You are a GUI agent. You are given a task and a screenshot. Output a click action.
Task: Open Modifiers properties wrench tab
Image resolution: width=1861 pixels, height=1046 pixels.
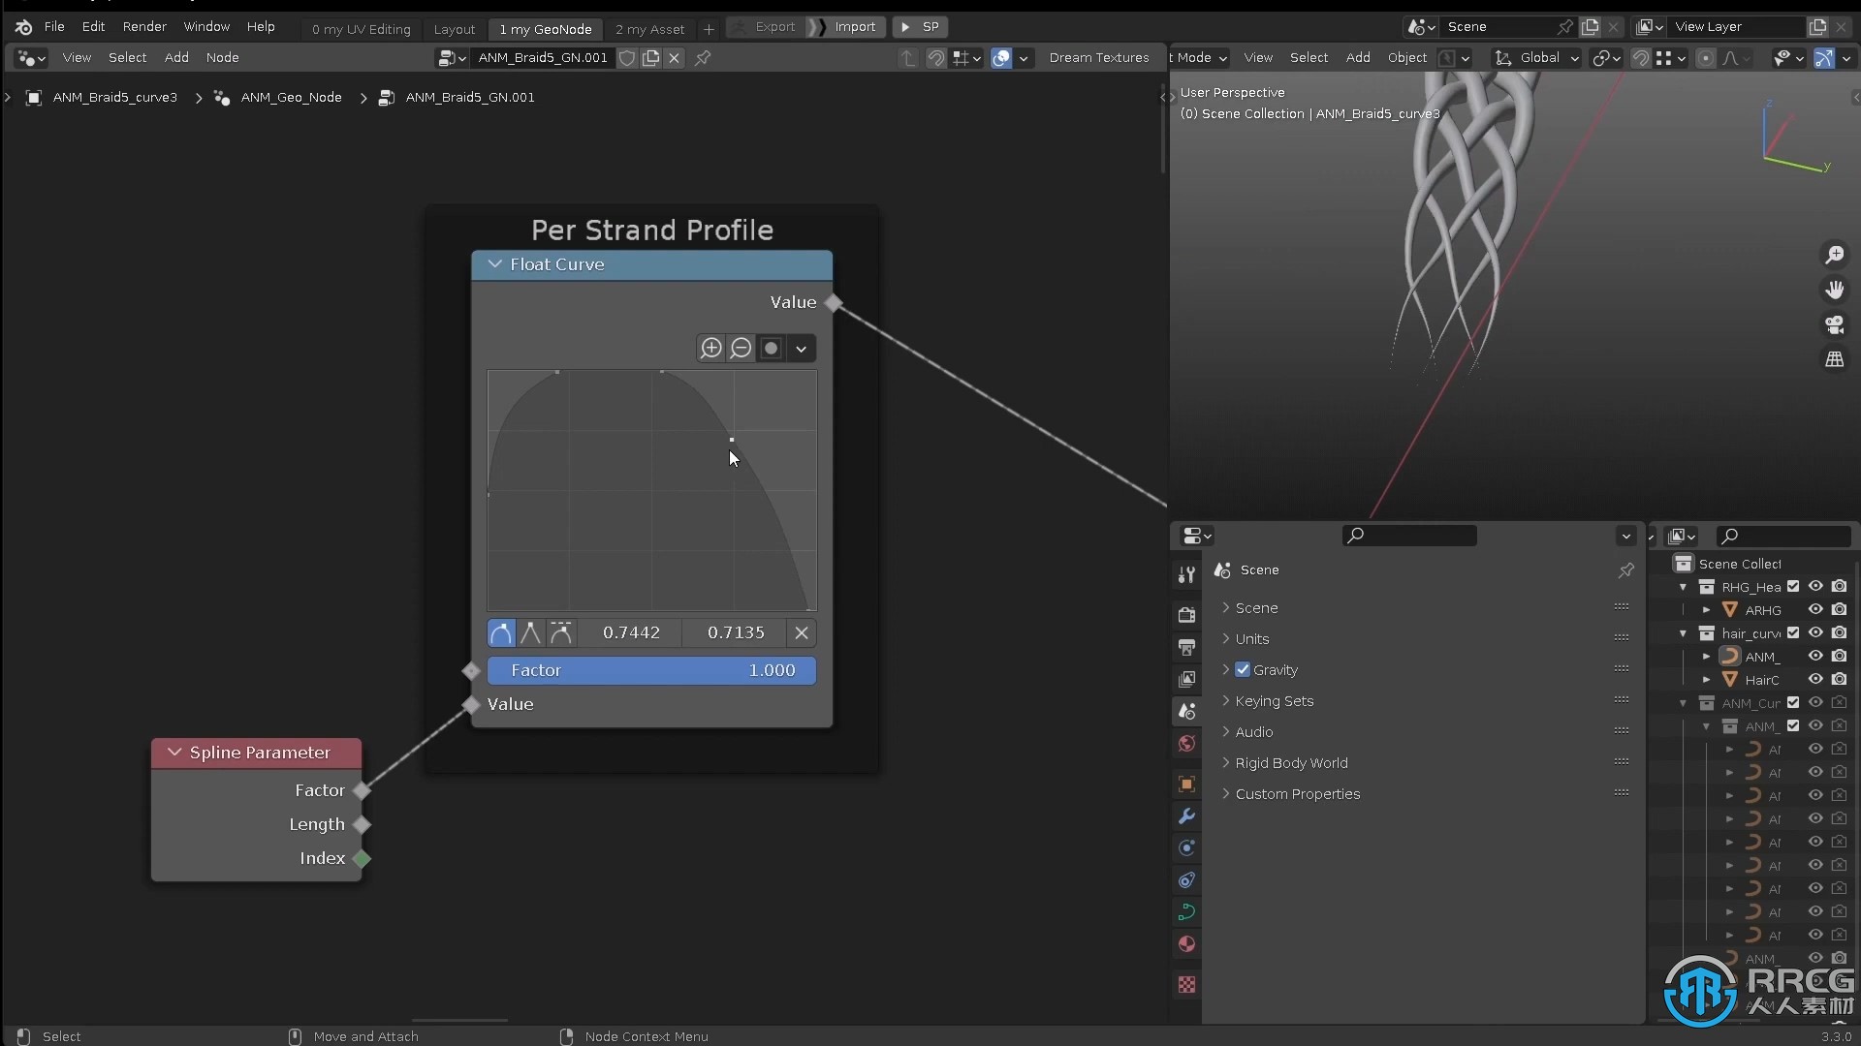(1186, 815)
